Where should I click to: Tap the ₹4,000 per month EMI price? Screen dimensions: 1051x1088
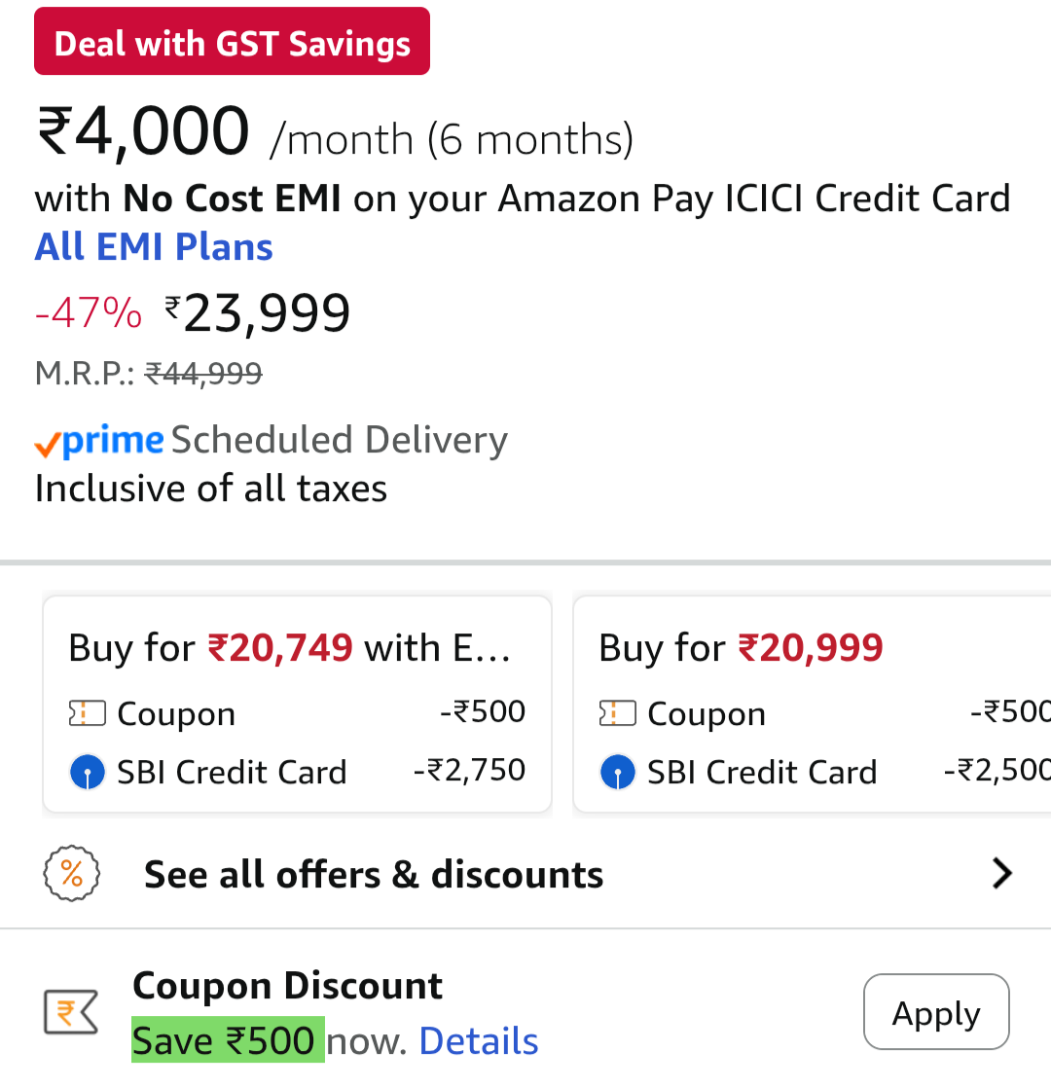click(144, 133)
